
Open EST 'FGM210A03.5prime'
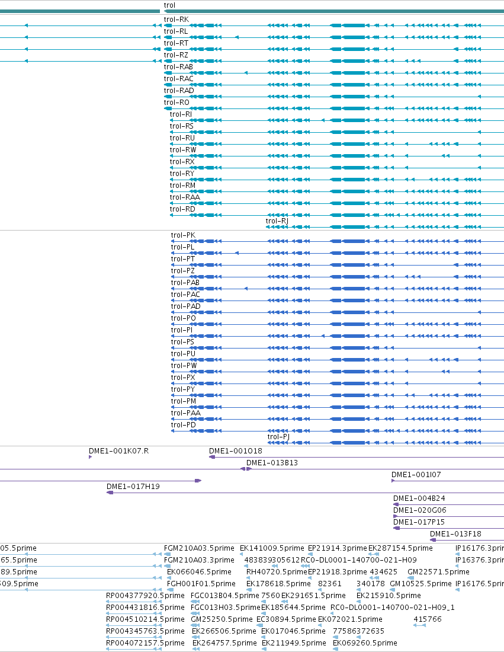tap(199, 548)
